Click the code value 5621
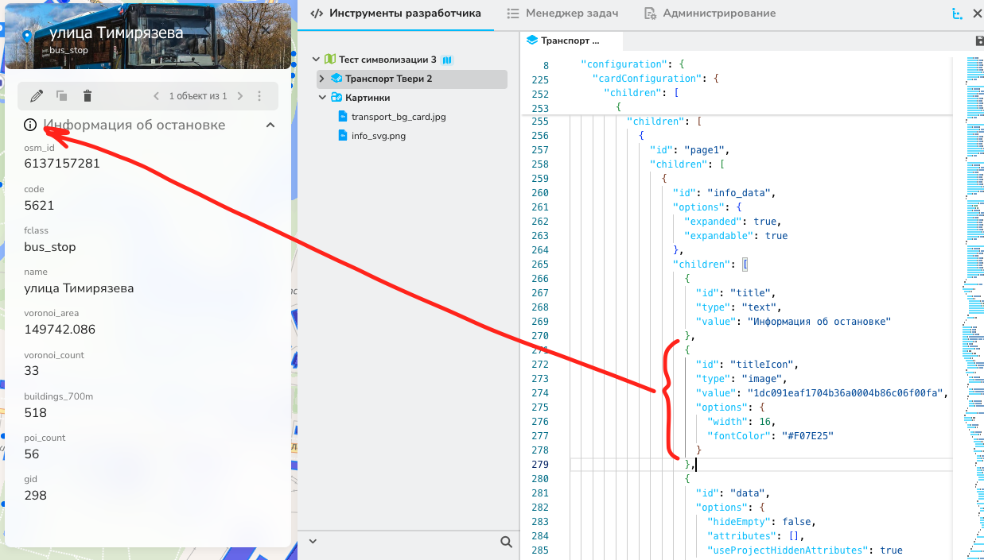984x560 pixels. (x=39, y=205)
